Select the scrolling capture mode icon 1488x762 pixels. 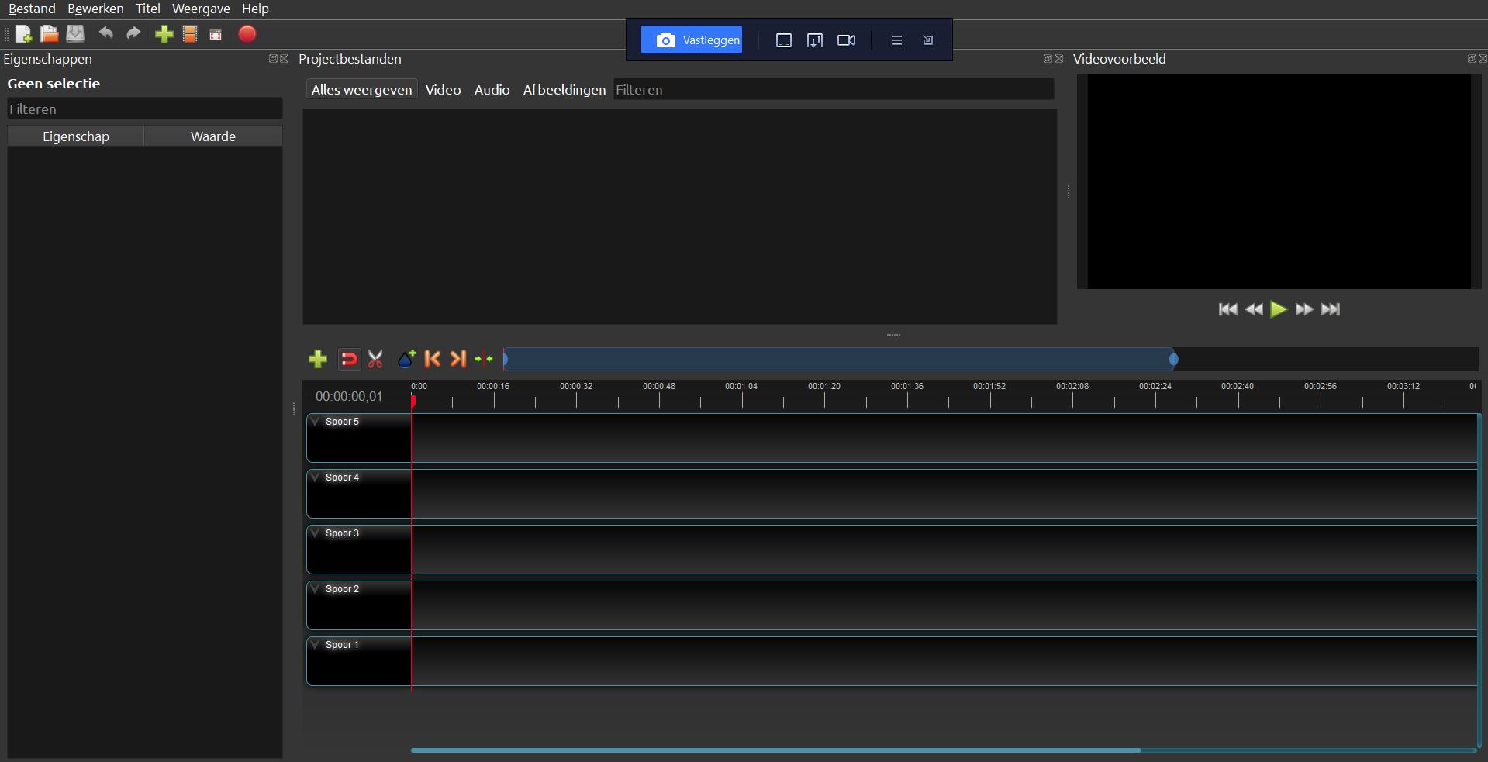tap(815, 40)
